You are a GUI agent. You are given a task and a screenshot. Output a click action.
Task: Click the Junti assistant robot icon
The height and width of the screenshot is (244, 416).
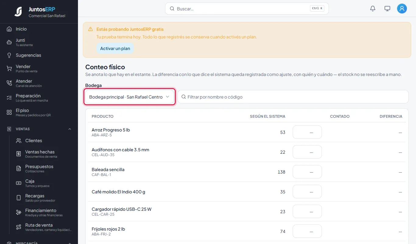(9, 42)
